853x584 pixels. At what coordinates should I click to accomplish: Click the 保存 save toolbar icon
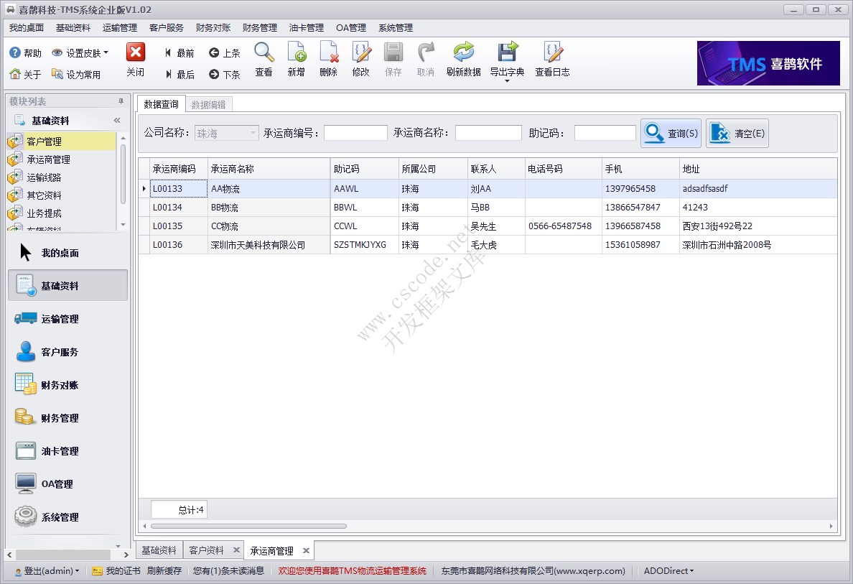coord(393,52)
